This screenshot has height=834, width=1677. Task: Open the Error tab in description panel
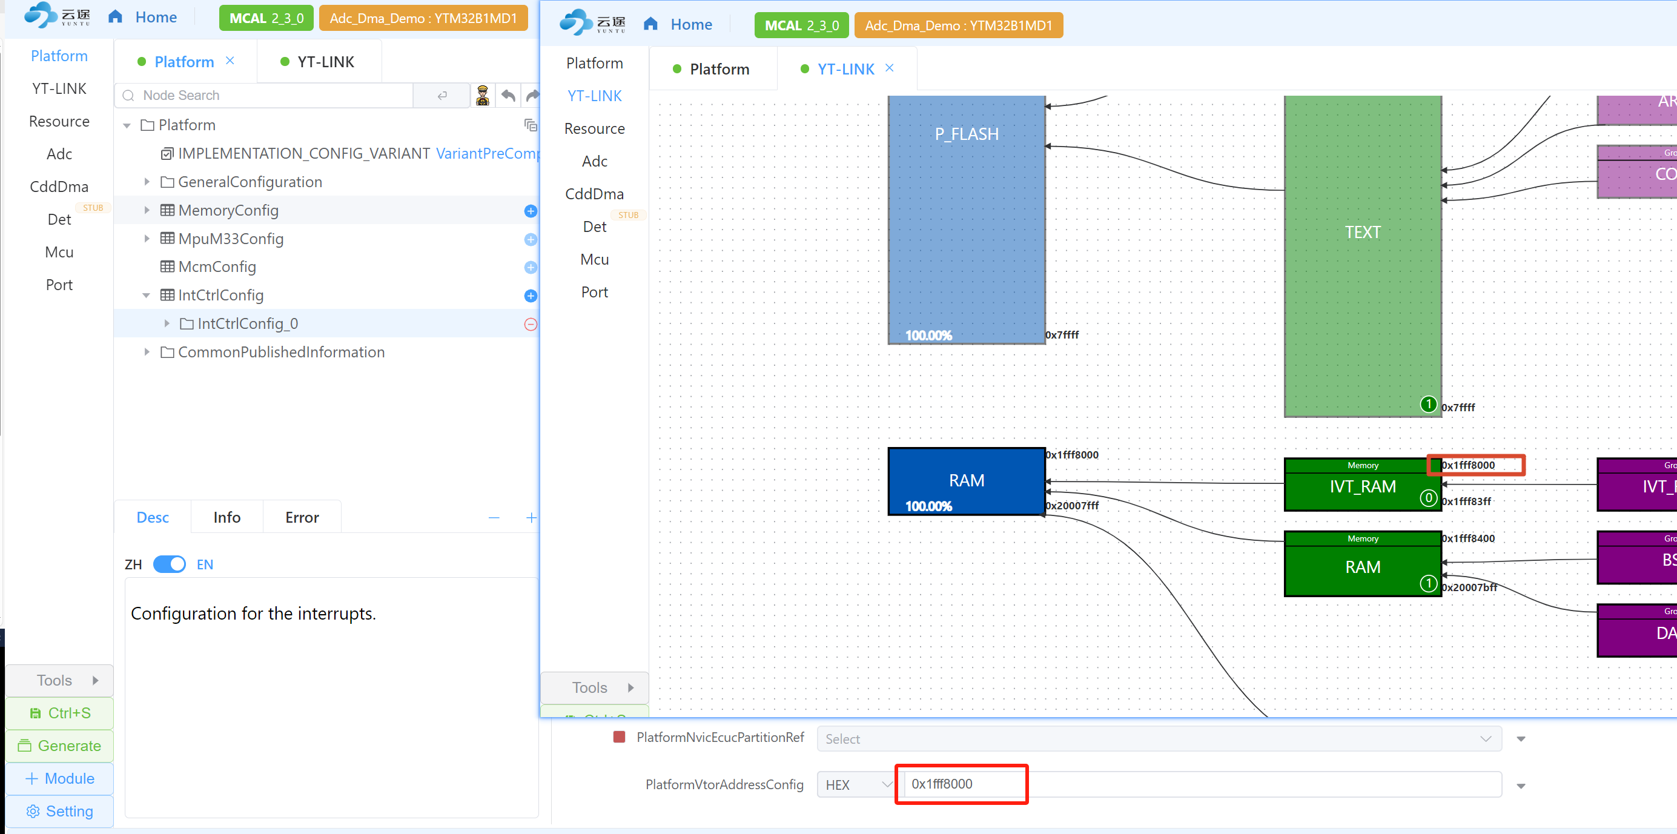[302, 518]
